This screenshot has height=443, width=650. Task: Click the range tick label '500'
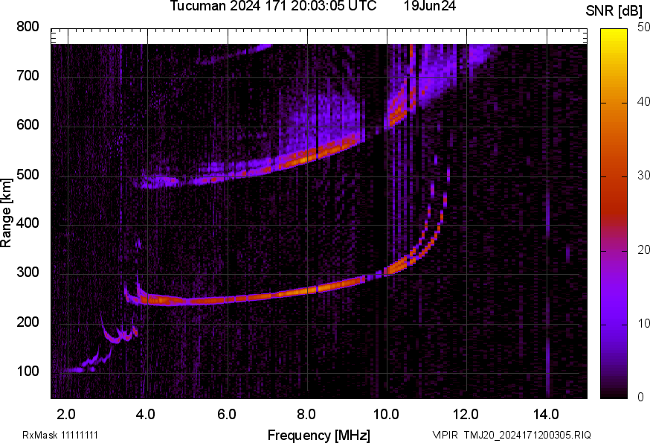[28, 174]
